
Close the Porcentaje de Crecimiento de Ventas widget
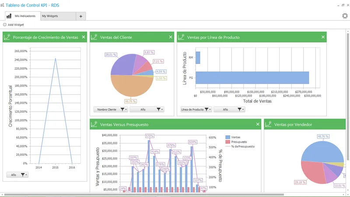[84, 37]
